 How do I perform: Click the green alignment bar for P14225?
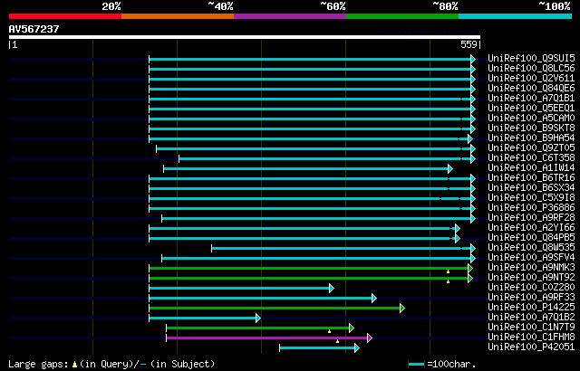[x=275, y=308]
